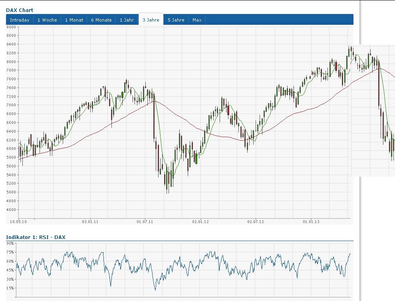Click the 01.07.11 date axis label
This screenshot has height=301, width=395.
[x=145, y=221]
